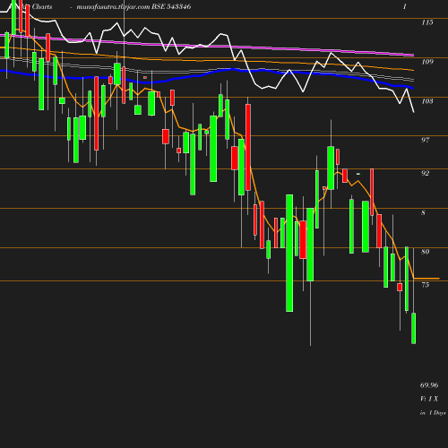This screenshot has width=448, height=448.
Task: Click the 75 price axis label
Action: pos(426,285)
